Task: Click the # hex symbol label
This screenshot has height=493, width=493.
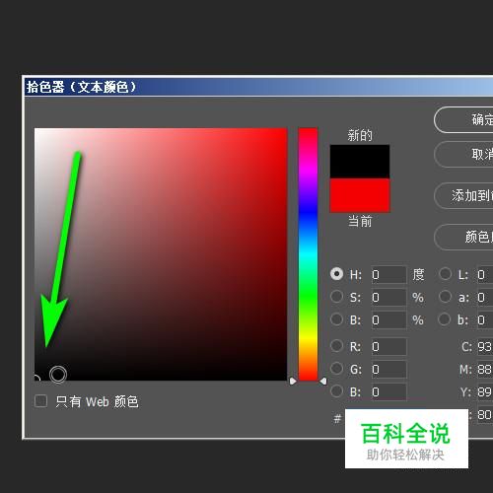Action: pos(337,419)
